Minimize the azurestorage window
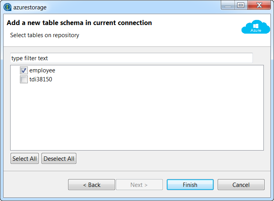Screen dimensions: 274x201 [229, 5]
